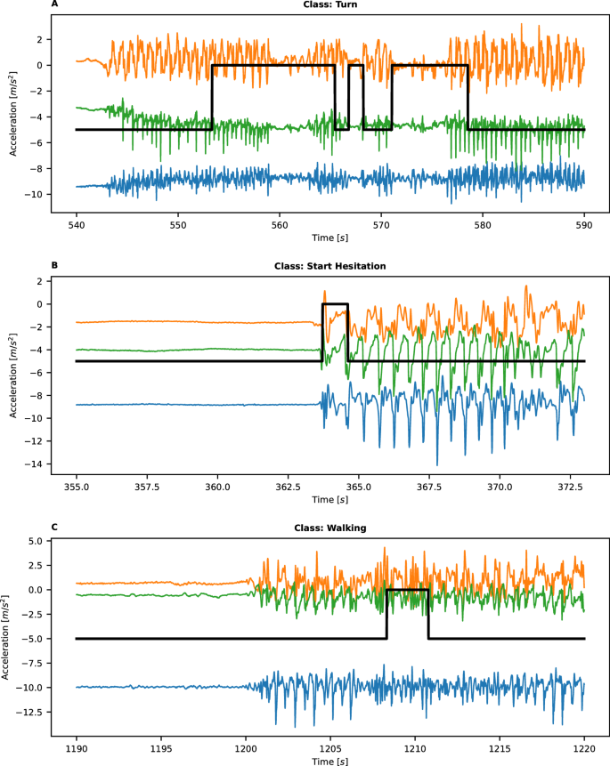The image size is (610, 766).
Task: Click y-axis tick "−7.5" in Walking plot
Action: [x=32, y=664]
